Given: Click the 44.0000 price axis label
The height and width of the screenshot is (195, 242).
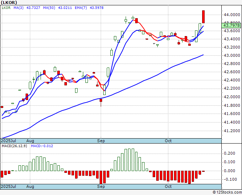Looking at the screenshot, I should click(x=232, y=15).
